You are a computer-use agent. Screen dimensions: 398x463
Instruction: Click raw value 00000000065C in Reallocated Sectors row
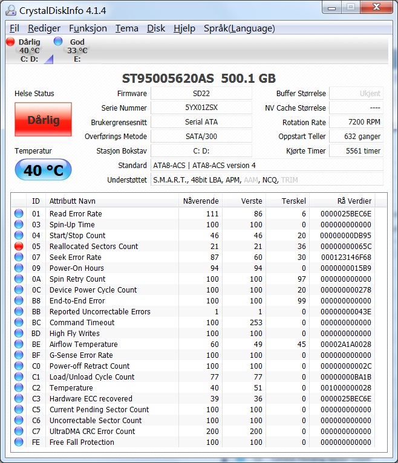pos(346,246)
